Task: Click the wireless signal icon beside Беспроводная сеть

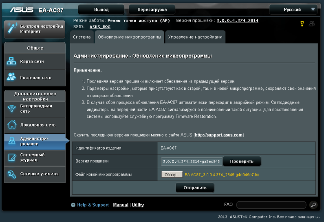Action: tap(12, 109)
